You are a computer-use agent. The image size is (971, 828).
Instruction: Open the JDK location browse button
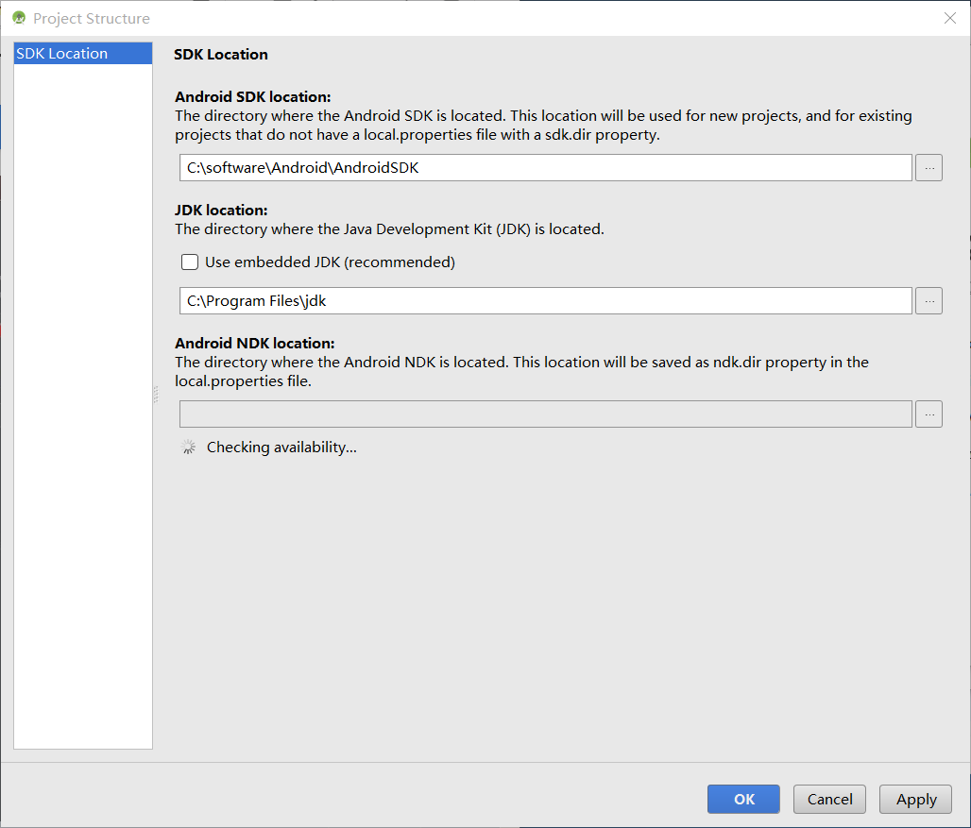(x=928, y=301)
